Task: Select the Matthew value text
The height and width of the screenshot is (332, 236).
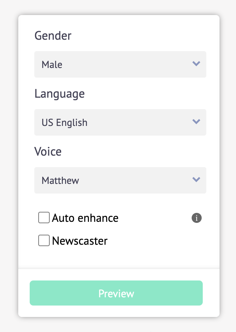Action: pyautogui.click(x=60, y=181)
